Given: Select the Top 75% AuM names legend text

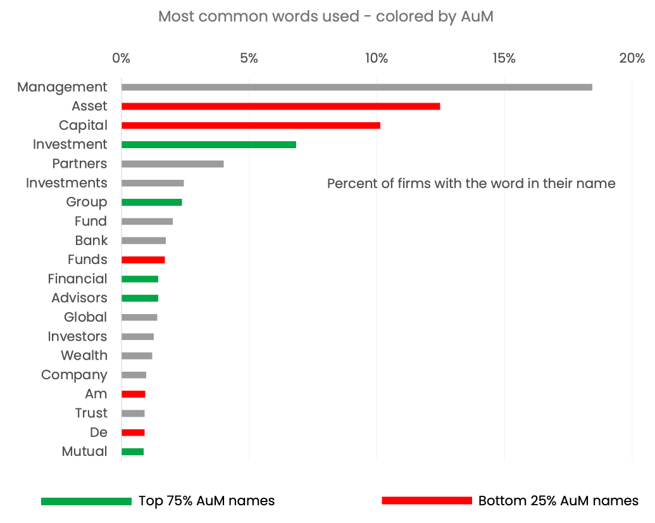Looking at the screenshot, I should (x=207, y=501).
